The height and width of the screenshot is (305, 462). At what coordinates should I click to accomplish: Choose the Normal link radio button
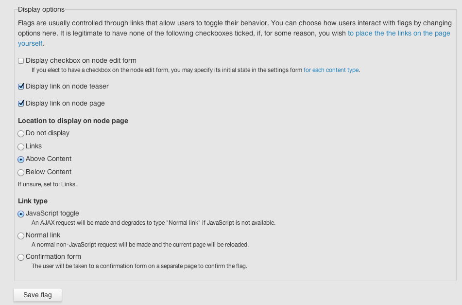21,235
